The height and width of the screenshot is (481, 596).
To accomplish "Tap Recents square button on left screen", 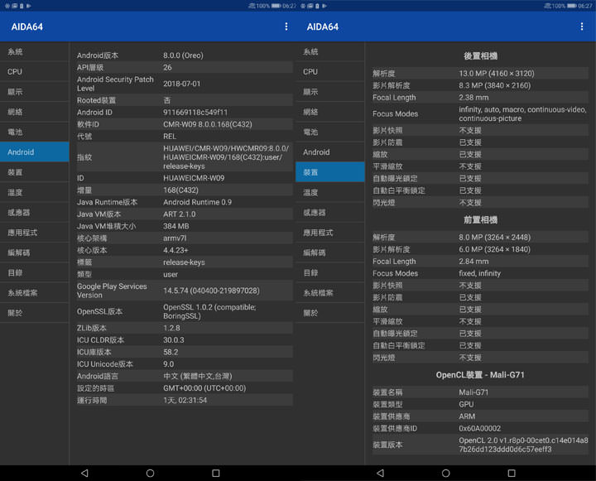I will [x=215, y=473].
